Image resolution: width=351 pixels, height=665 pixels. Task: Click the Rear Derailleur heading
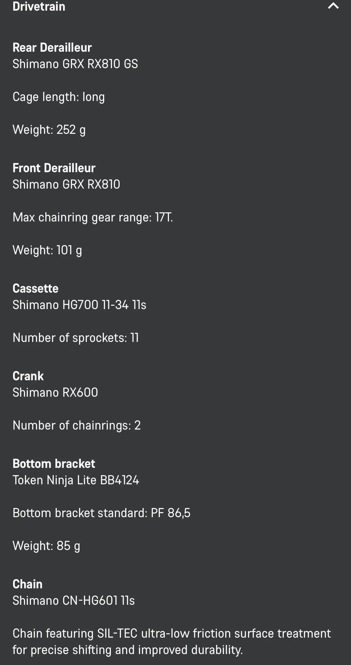pos(52,47)
